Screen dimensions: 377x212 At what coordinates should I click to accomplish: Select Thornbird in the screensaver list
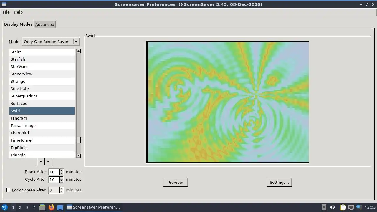42,133
